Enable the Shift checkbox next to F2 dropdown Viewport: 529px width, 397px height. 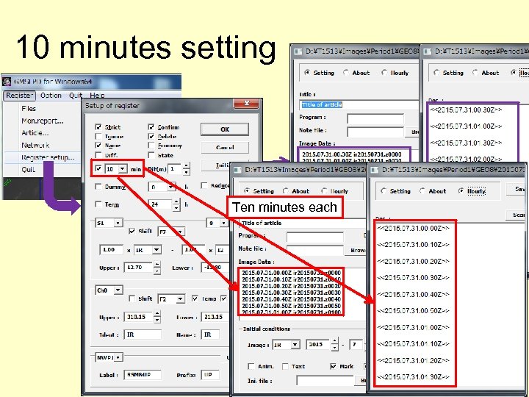point(132,298)
